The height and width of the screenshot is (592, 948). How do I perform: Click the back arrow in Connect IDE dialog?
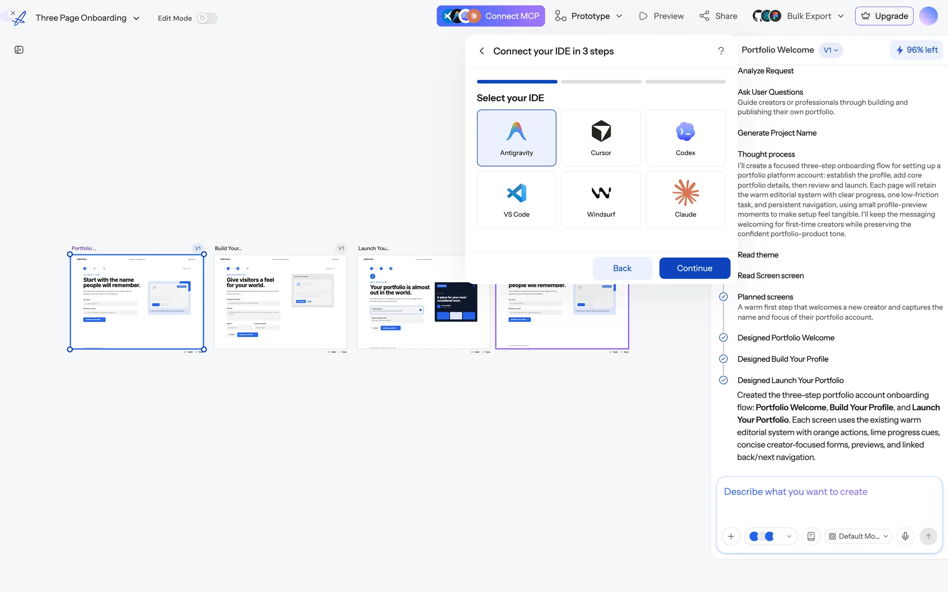click(x=481, y=51)
